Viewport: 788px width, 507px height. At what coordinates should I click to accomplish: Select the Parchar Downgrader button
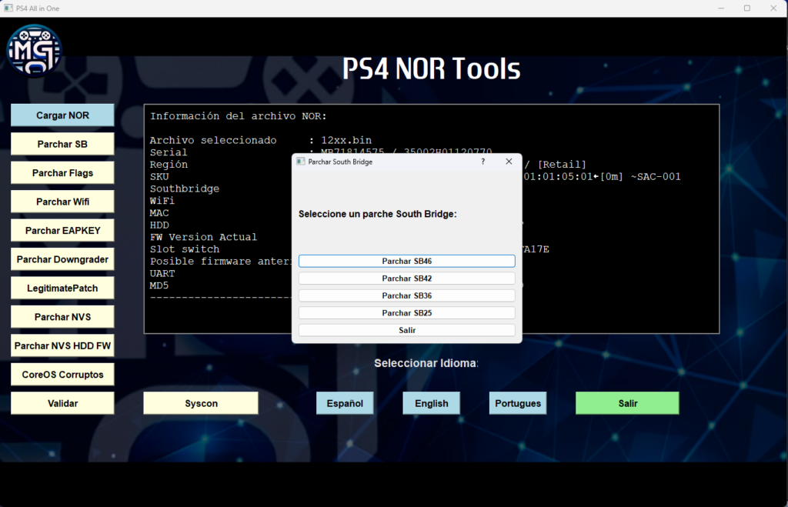tap(62, 259)
